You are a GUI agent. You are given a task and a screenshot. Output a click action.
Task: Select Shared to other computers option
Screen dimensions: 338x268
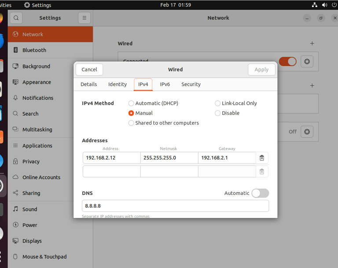point(131,123)
